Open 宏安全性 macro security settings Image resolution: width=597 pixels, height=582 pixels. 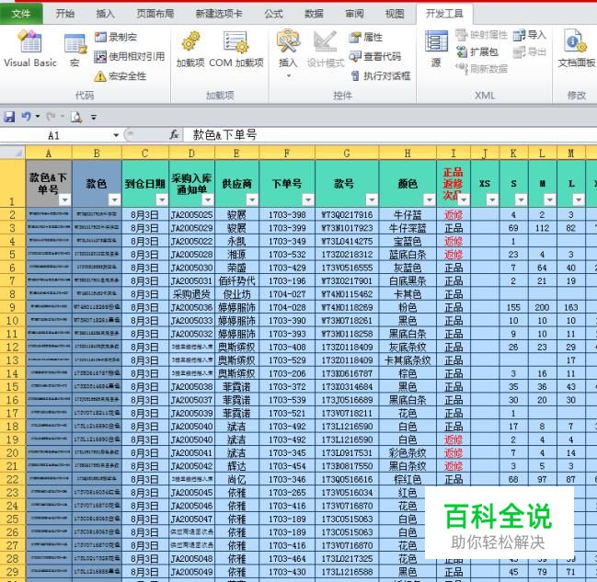click(x=120, y=76)
